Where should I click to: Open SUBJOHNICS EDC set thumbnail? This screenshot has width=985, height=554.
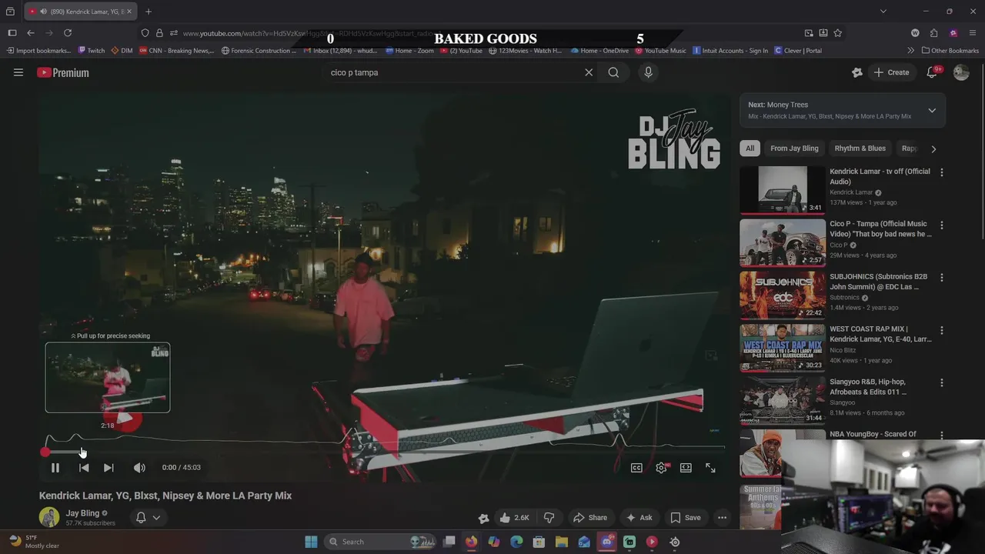(783, 295)
